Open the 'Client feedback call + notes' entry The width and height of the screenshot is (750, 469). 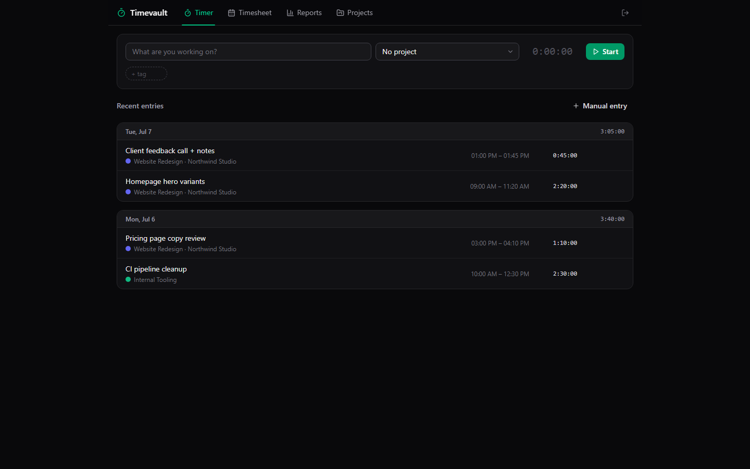(x=375, y=155)
